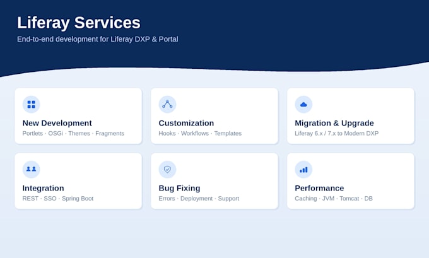Click the Liferay Services title
This screenshot has height=258, width=429.
(79, 23)
